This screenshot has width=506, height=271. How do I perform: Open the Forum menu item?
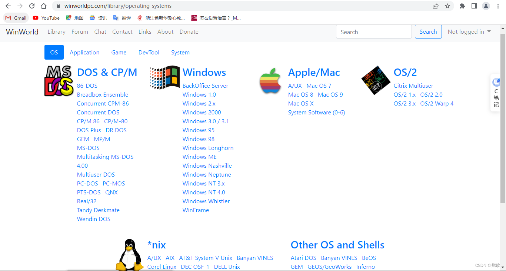[x=80, y=31]
